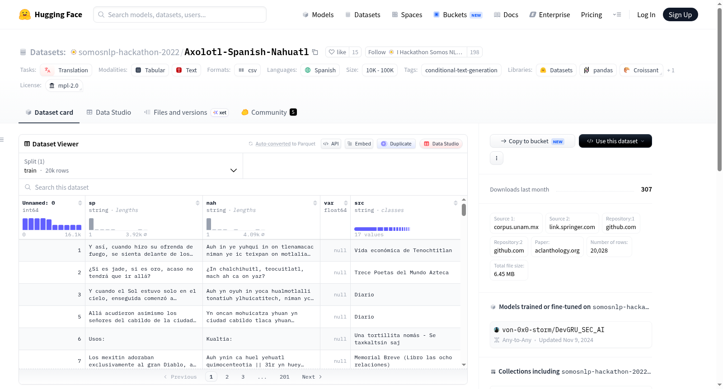Image resolution: width=723 pixels, height=389 pixels.
Task: Click the page's main vertical scrollbar
Action: (719, 90)
